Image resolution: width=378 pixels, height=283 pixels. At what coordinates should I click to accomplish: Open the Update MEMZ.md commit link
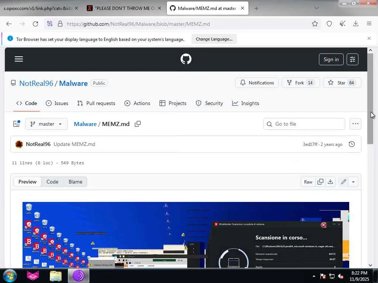(x=74, y=144)
